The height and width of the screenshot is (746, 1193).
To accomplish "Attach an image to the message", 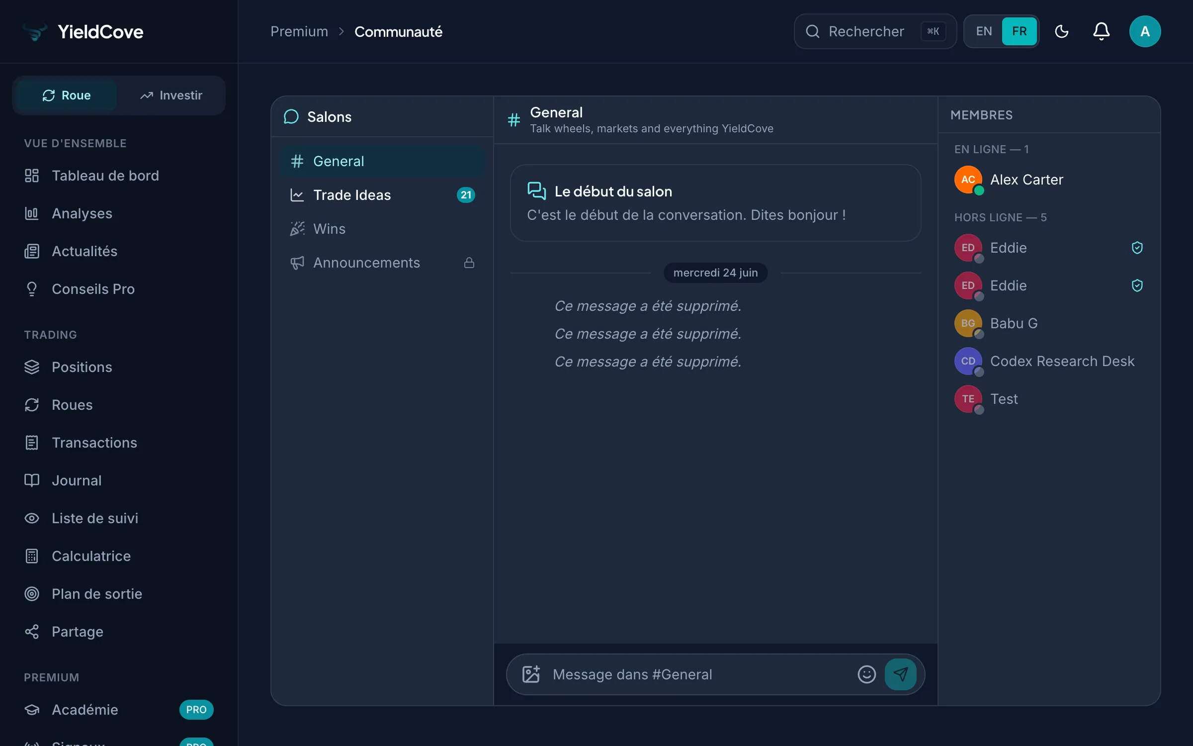I will point(531,674).
